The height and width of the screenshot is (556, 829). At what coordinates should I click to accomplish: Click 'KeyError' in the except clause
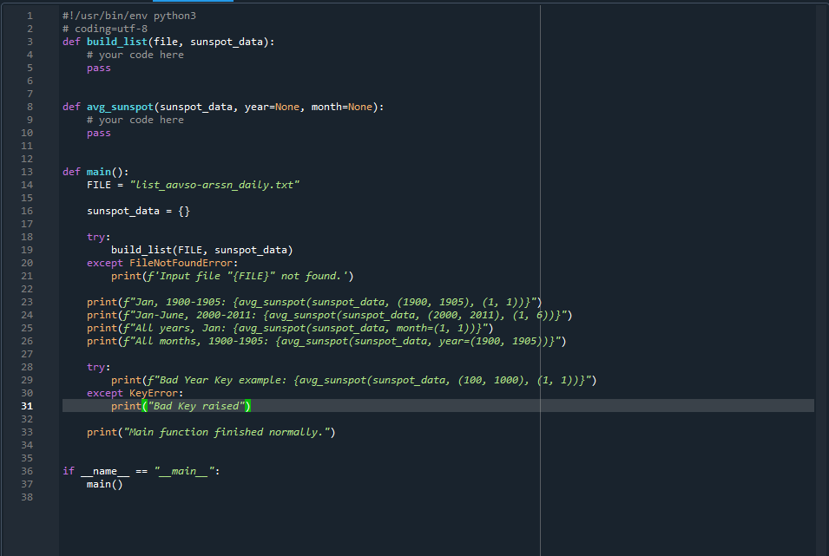[x=154, y=393]
